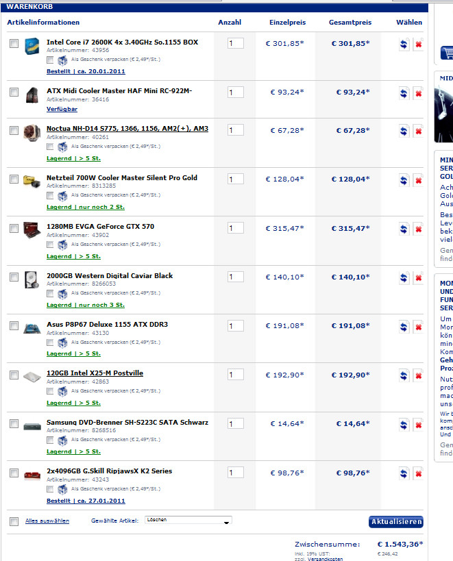This screenshot has width=453, height=561.
Task: Delete the EVGA GeForce GTX 570 item
Action: coord(418,229)
